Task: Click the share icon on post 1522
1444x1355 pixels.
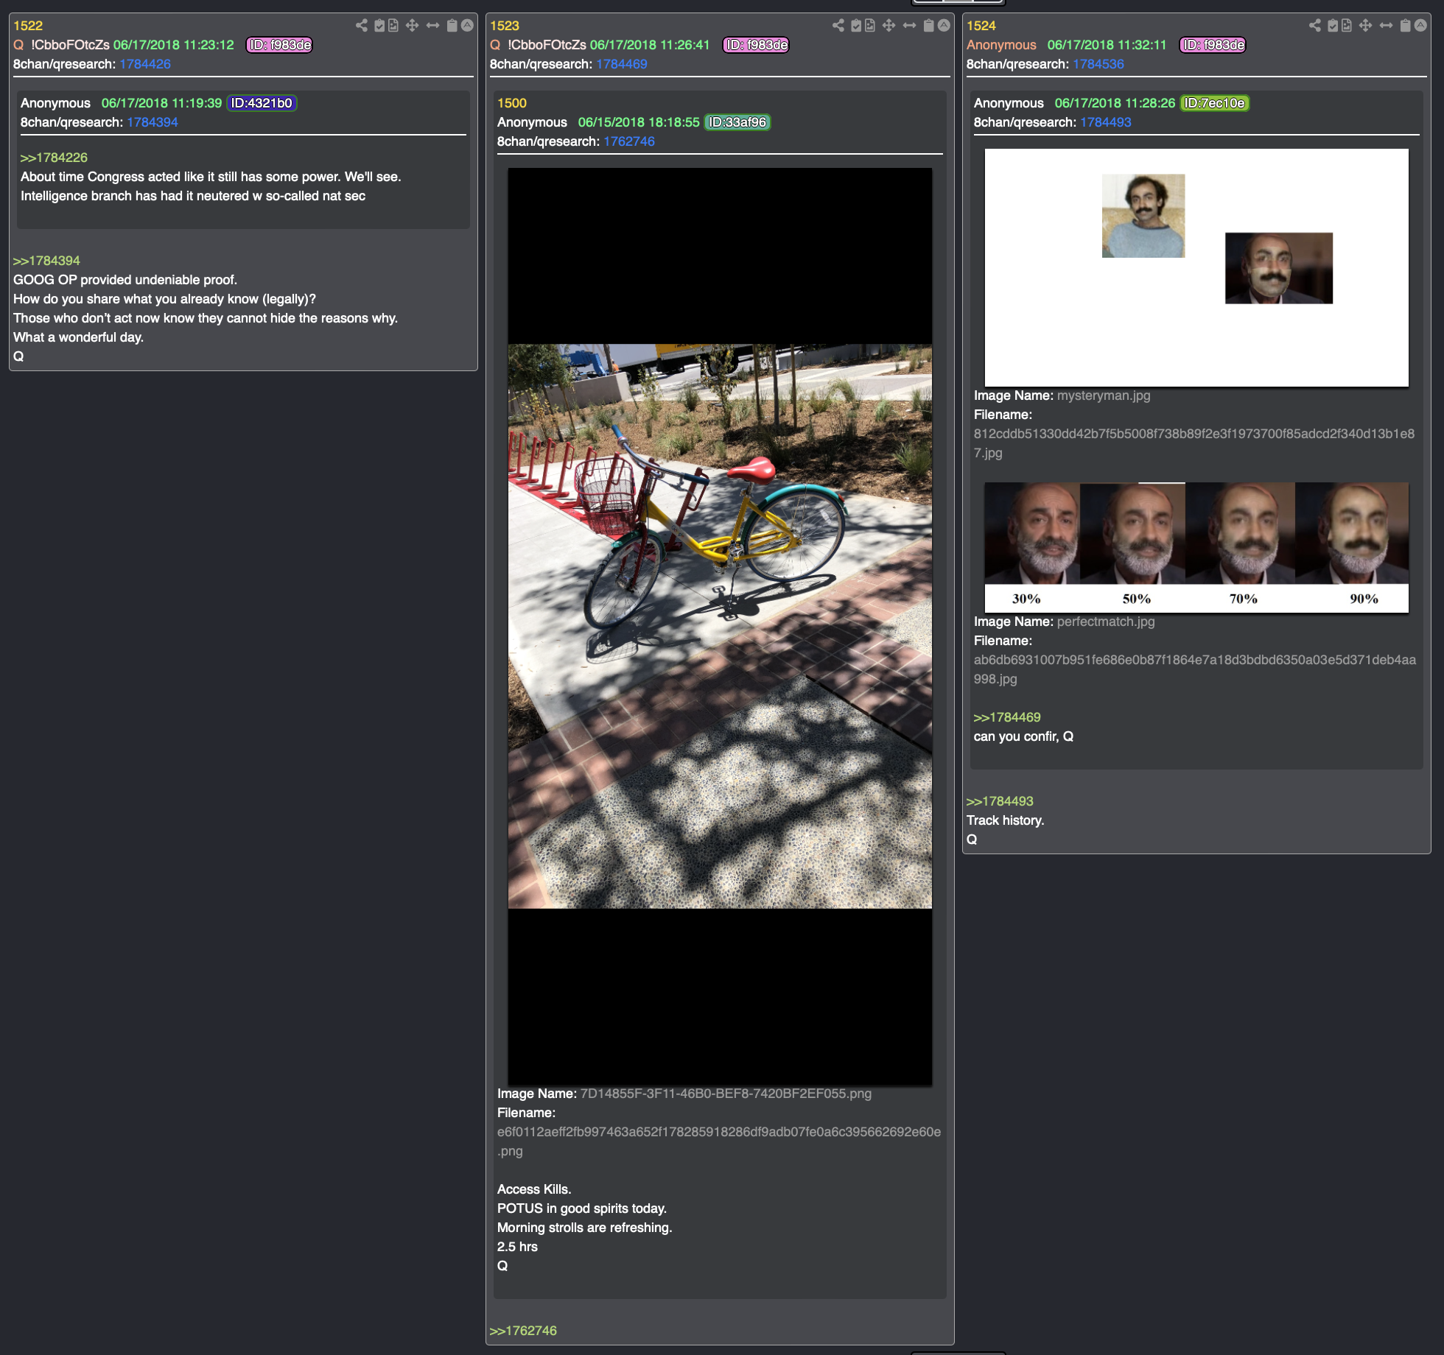Action: 362,26
